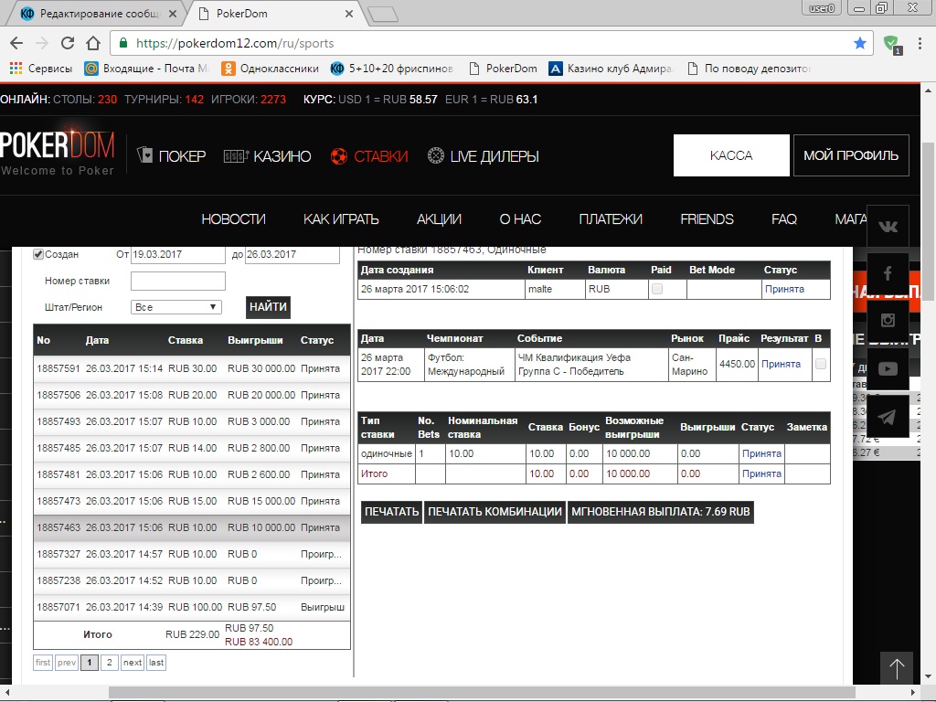Click the horizontal page scrollbar
The height and width of the screenshot is (702, 936).
coord(484,693)
